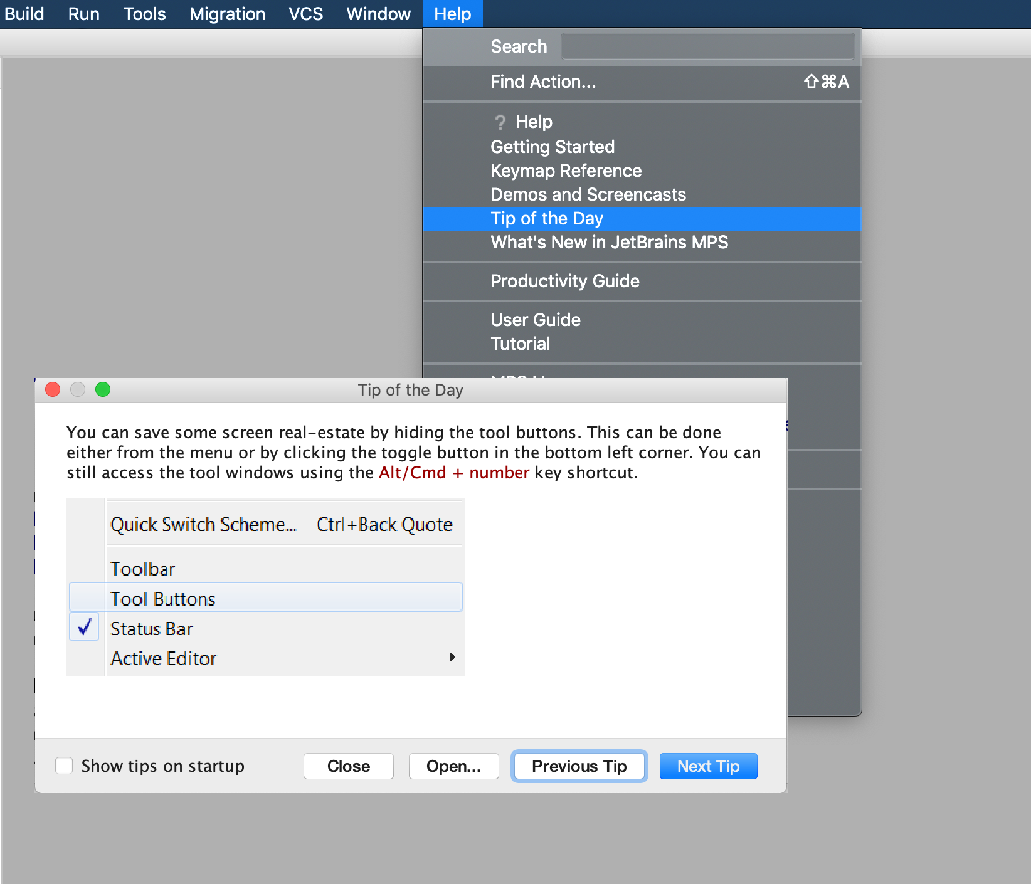Click the Help menu search field
Viewport: 1031px width, 884px height.
point(707,46)
